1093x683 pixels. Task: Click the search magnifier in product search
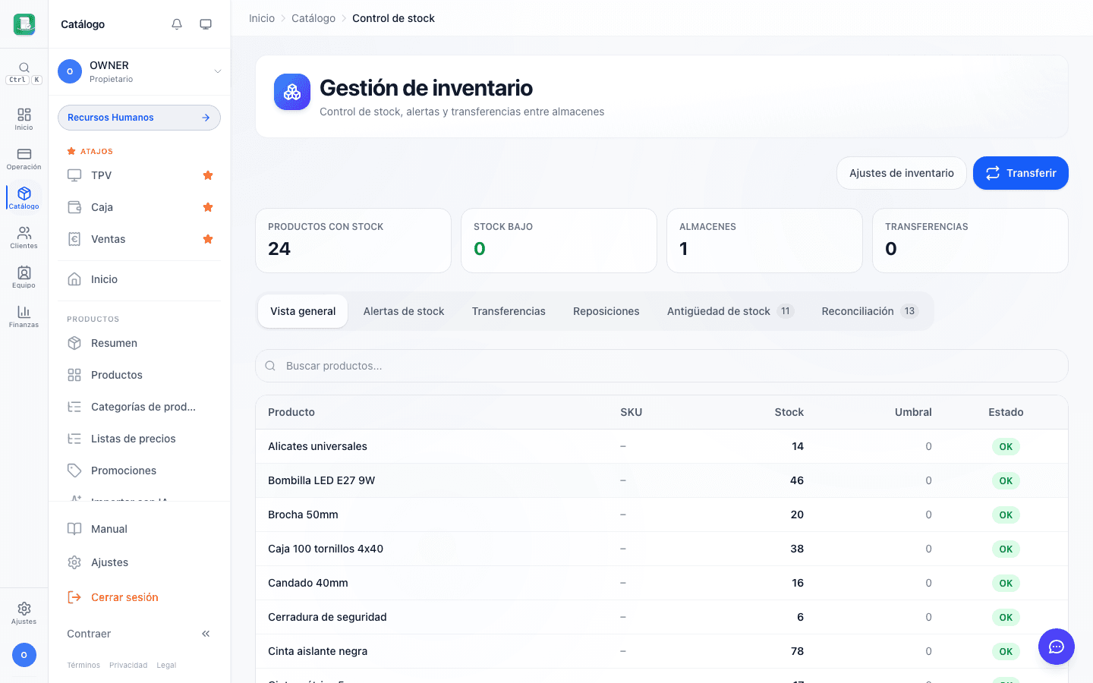(x=270, y=366)
